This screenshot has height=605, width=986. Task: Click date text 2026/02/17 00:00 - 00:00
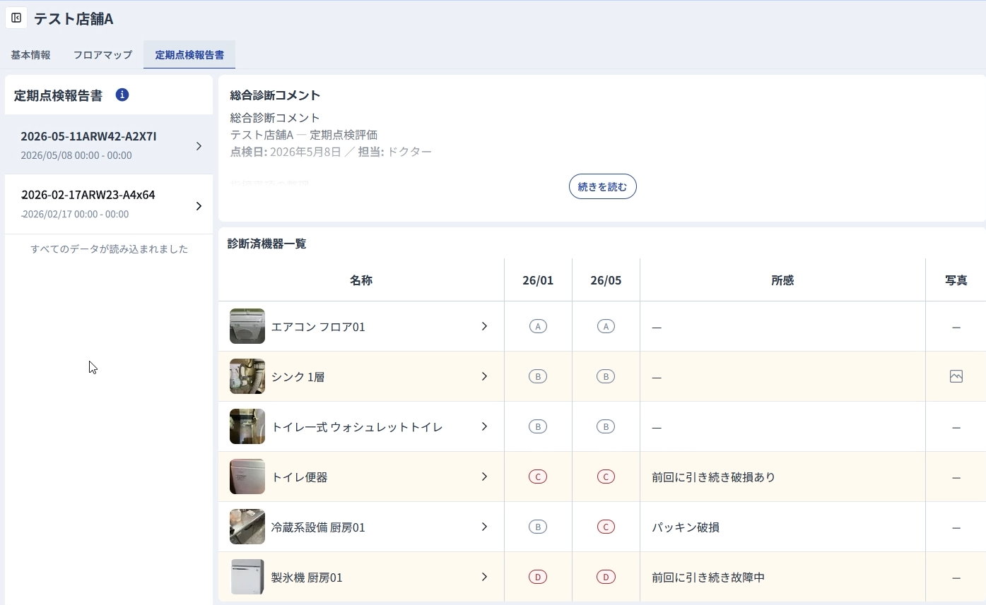coord(76,214)
